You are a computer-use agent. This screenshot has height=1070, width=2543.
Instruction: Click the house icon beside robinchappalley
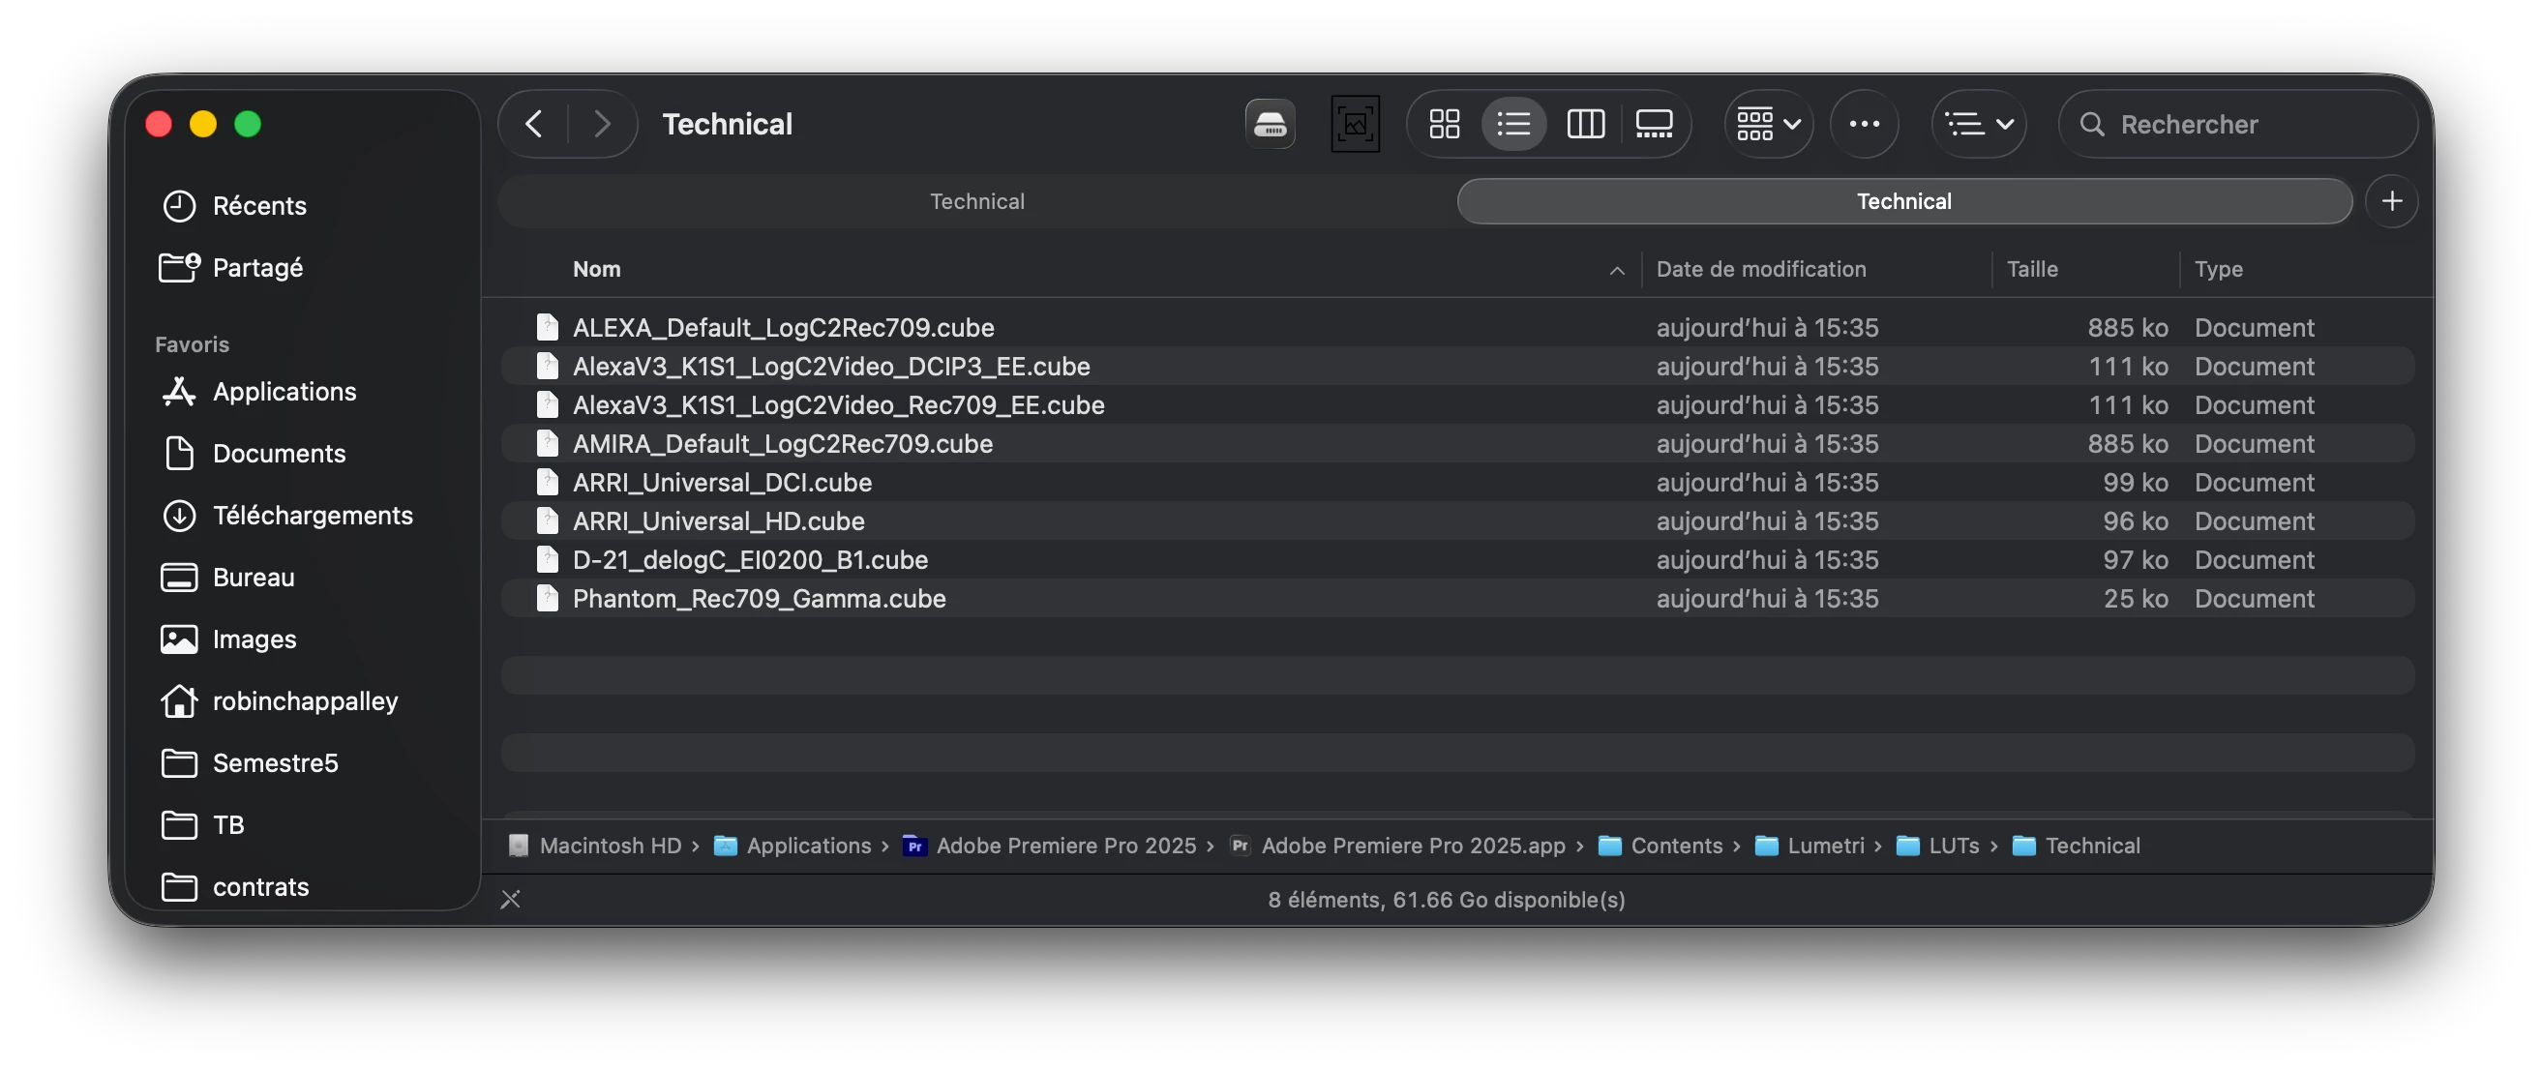pos(179,700)
